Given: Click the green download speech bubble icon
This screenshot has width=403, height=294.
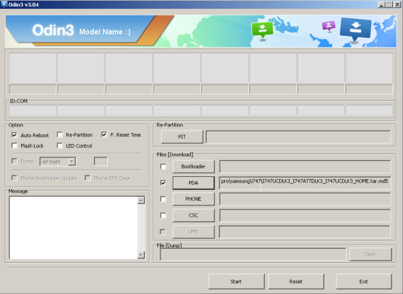Looking at the screenshot, I should pos(262,30).
